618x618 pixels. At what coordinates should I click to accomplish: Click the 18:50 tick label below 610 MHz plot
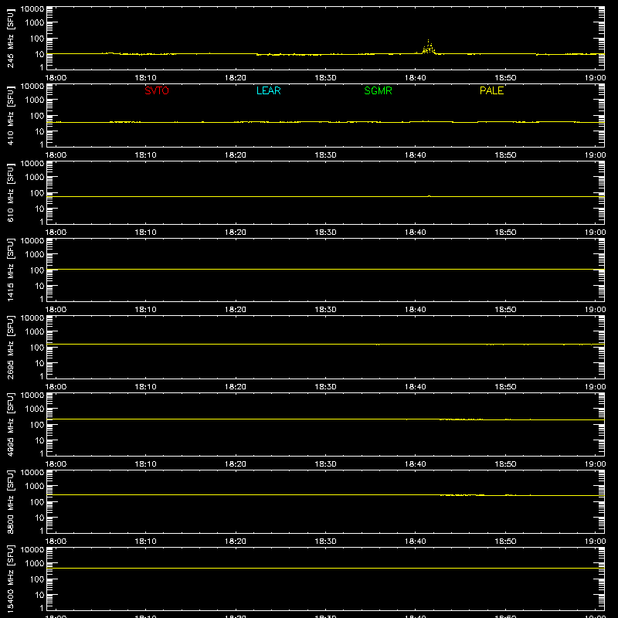(x=505, y=233)
